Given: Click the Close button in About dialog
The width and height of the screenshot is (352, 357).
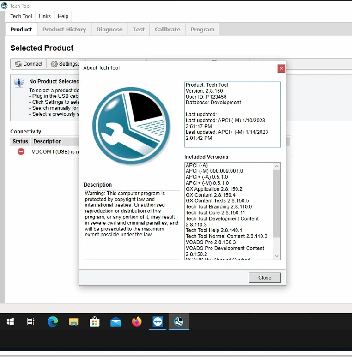Looking at the screenshot, I should point(265,278).
